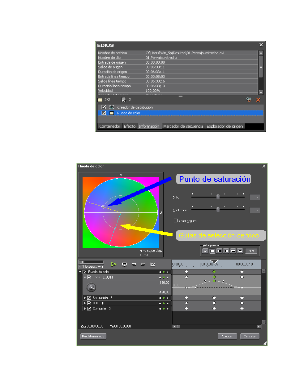Image resolution: width=295 pixels, height=383 pixels.
Task: Go to next keyframe on Tono row
Action: point(168,277)
